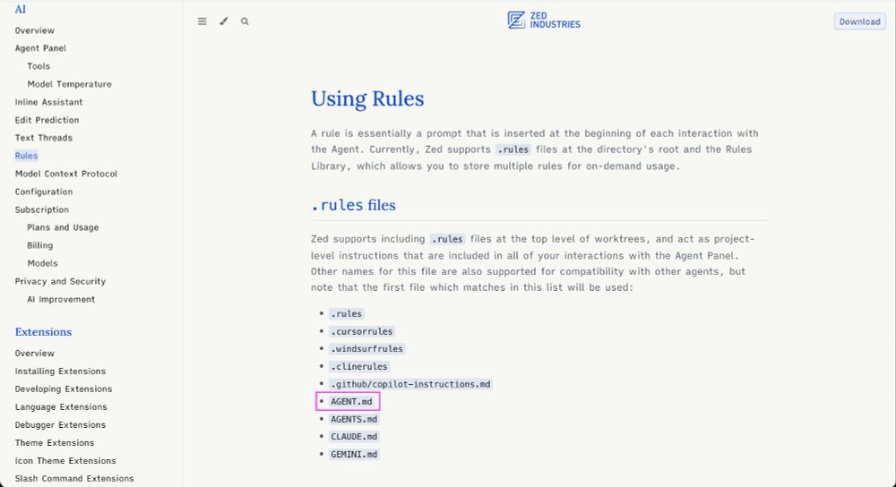The image size is (896, 487).
Task: Select the .rules list item
Action: pos(346,314)
